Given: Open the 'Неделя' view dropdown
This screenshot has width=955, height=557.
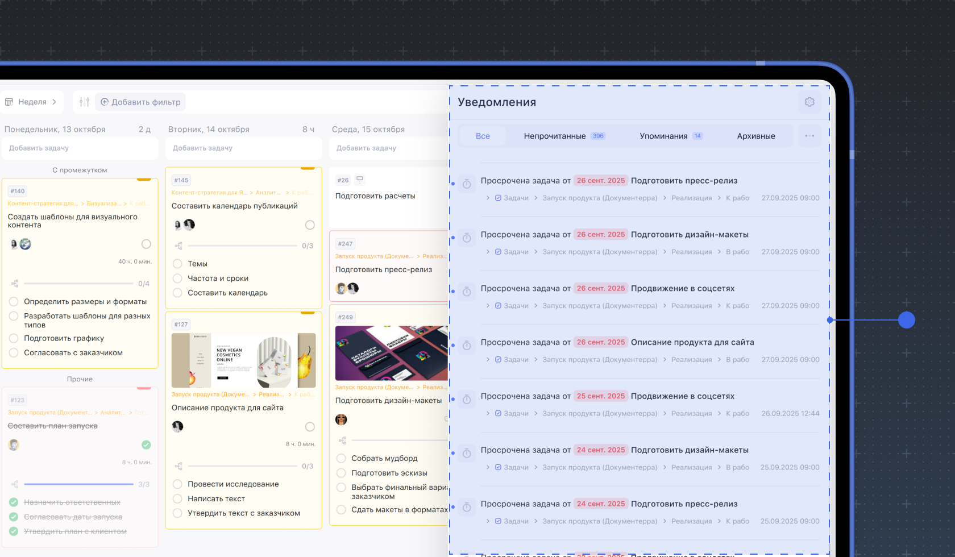Looking at the screenshot, I should click(x=31, y=102).
